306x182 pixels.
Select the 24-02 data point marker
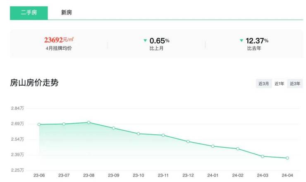pyautogui.click(x=237, y=148)
